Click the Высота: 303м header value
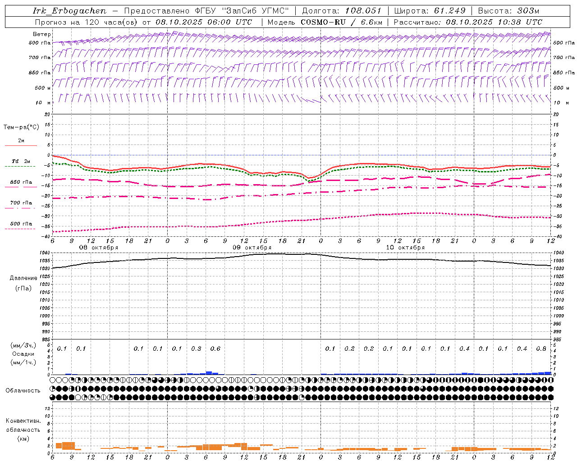Screen dimensions: 577x461 pyautogui.click(x=508, y=11)
